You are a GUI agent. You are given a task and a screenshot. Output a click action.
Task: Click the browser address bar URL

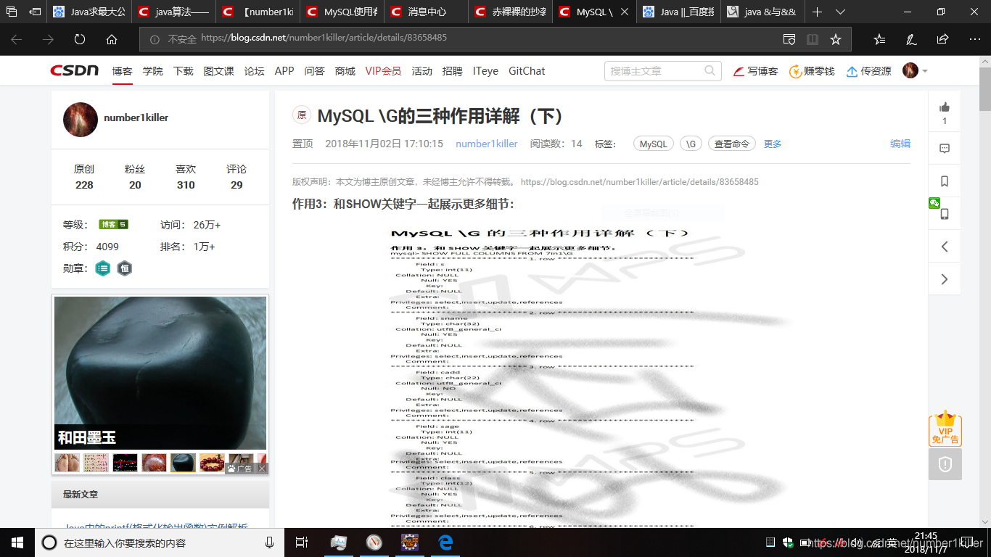click(x=324, y=38)
